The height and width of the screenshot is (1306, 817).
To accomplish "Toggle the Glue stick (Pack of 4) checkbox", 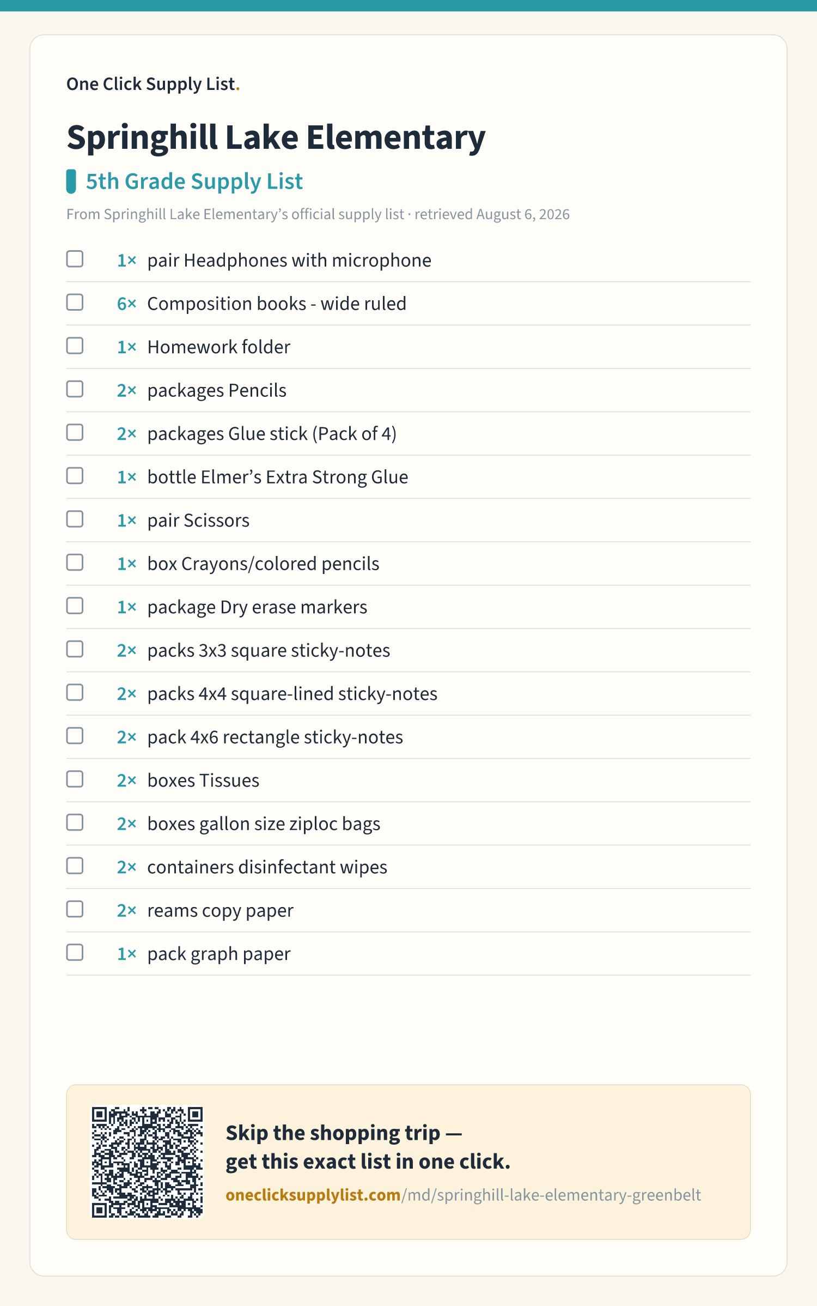I will [75, 432].
